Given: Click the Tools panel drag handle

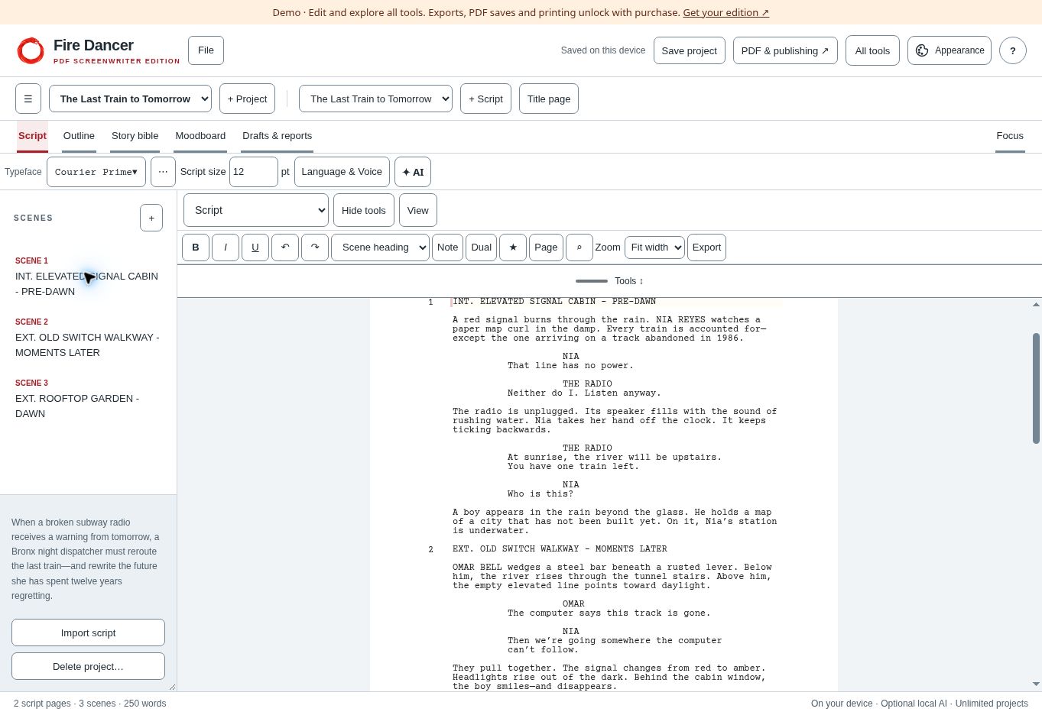Looking at the screenshot, I should pyautogui.click(x=592, y=281).
